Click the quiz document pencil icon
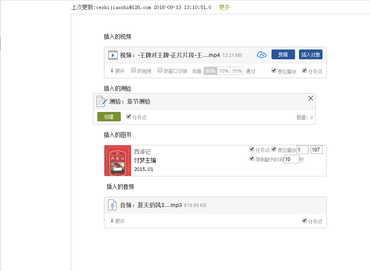The width and height of the screenshot is (370, 271). click(102, 101)
